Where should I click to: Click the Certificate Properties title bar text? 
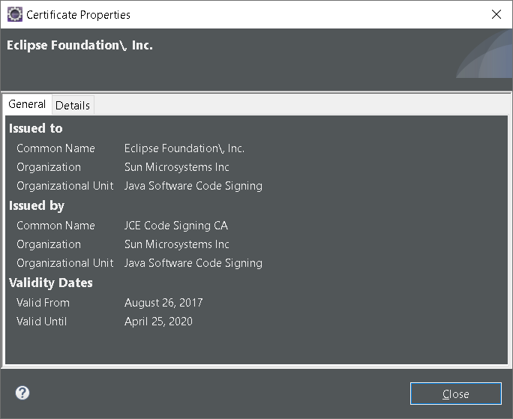pyautogui.click(x=78, y=14)
